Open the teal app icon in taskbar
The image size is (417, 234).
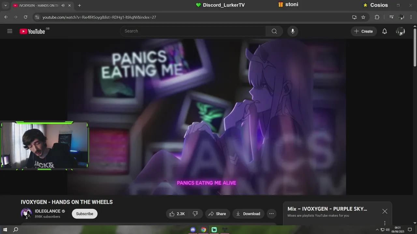tap(214, 230)
